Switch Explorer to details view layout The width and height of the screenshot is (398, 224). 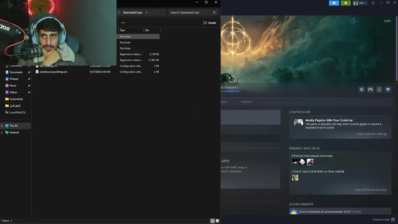click(x=212, y=221)
